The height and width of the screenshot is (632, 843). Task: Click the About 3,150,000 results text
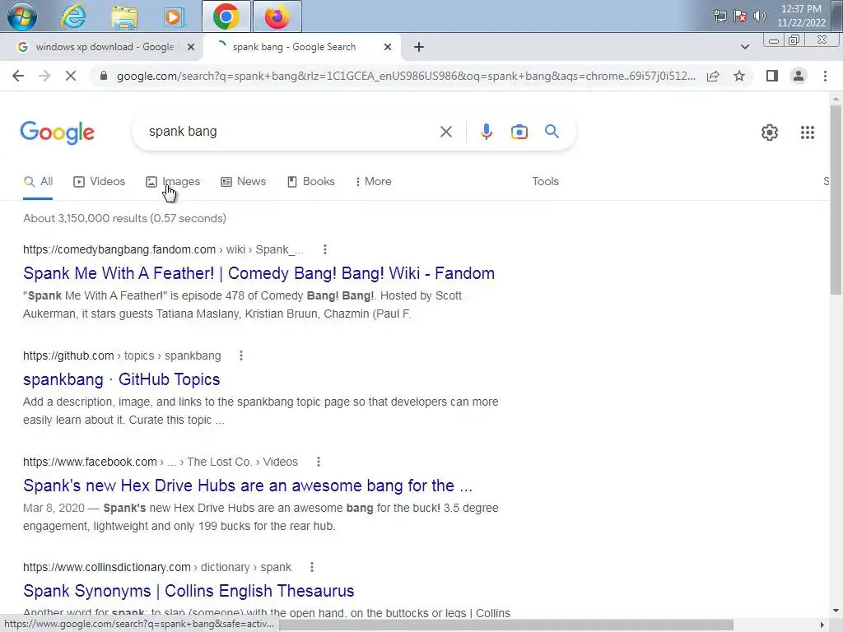[124, 218]
